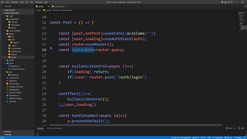Open the Selection menu
The width and height of the screenshot is (247, 139).
click(x=14, y=2)
